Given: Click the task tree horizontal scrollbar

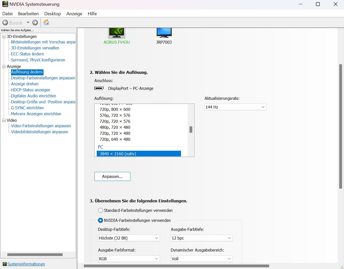Looking at the screenshot, I should [x=35, y=255].
